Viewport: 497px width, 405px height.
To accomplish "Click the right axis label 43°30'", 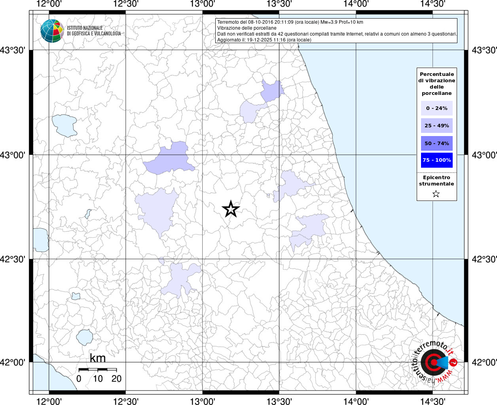I will point(484,50).
